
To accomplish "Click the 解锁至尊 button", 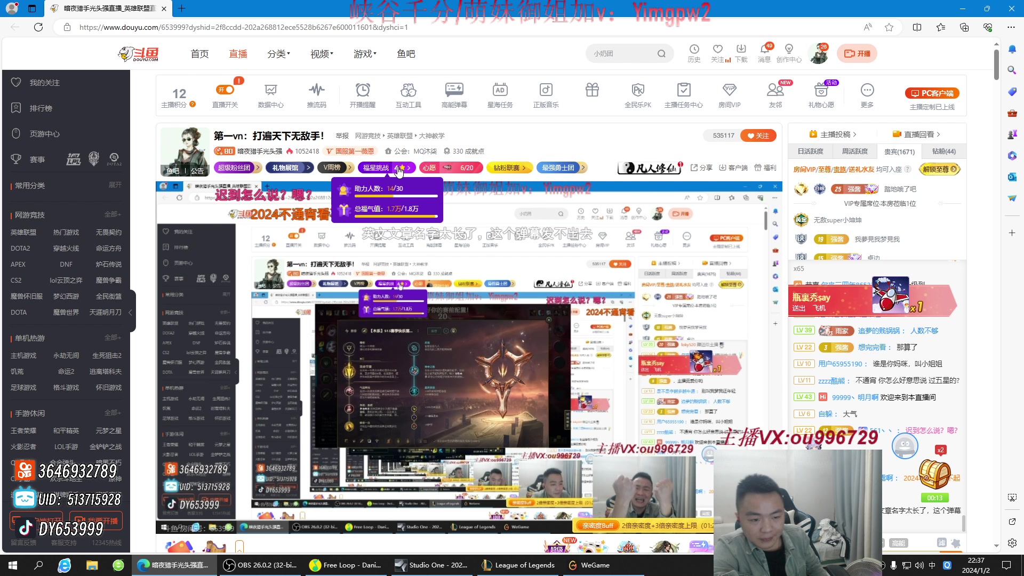I will [x=939, y=169].
